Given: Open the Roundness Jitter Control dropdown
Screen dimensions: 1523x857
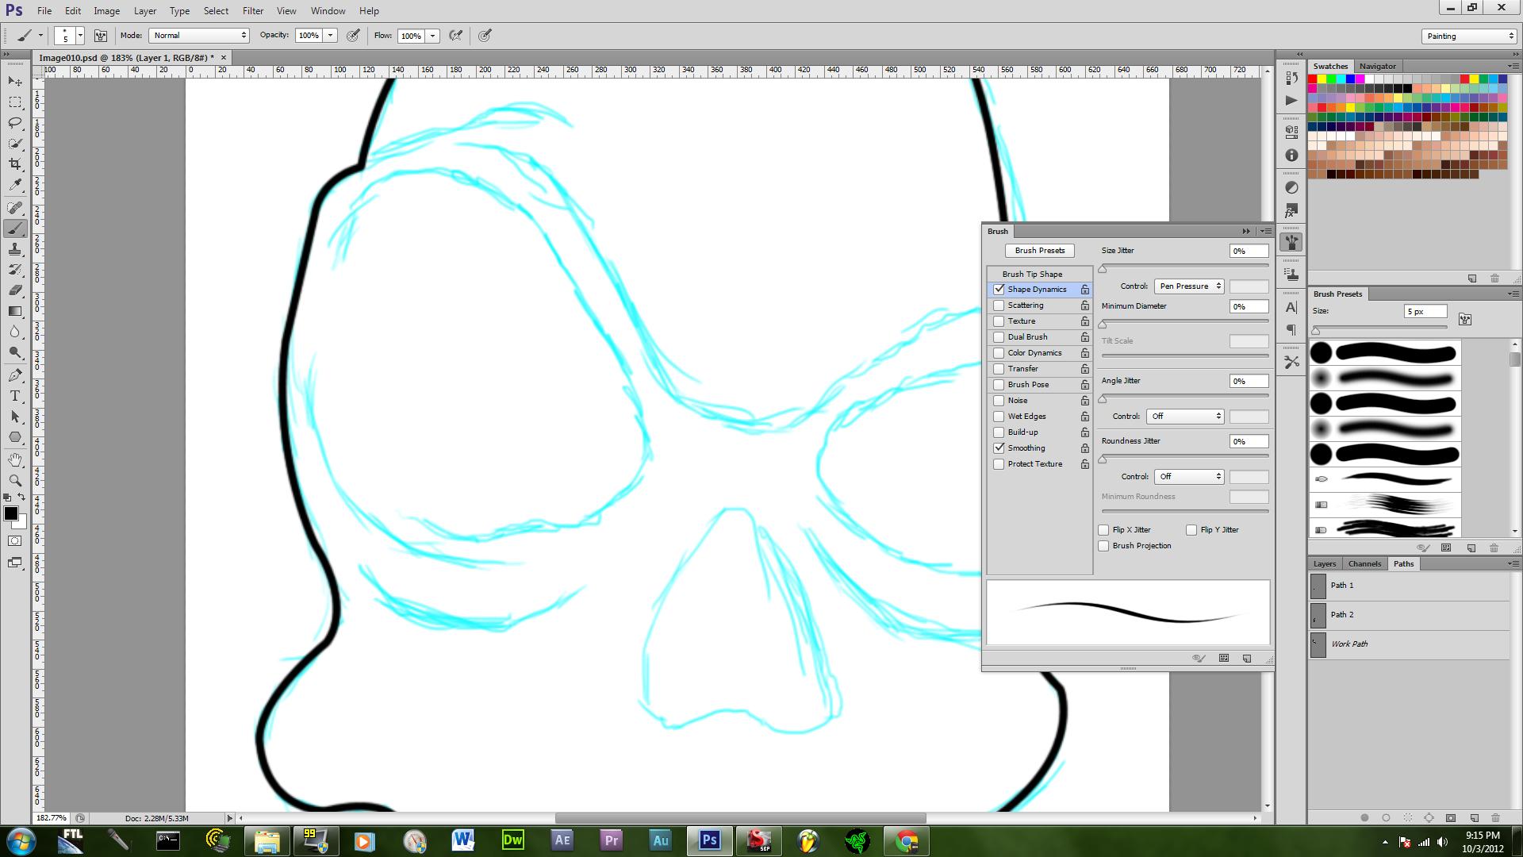Looking at the screenshot, I should click(1189, 477).
